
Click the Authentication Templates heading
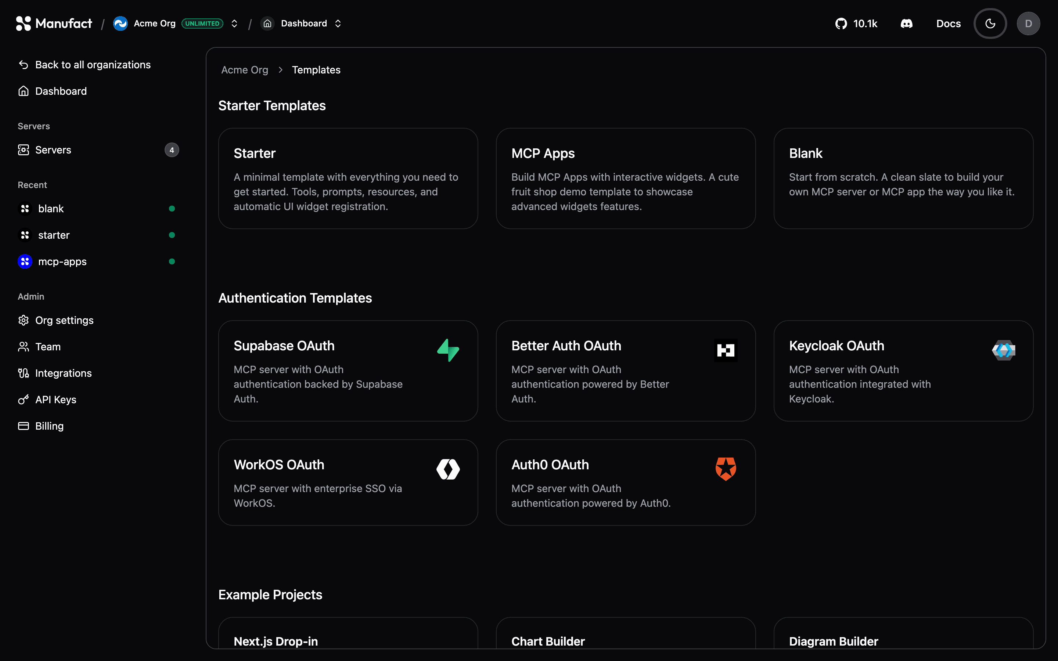pos(295,298)
